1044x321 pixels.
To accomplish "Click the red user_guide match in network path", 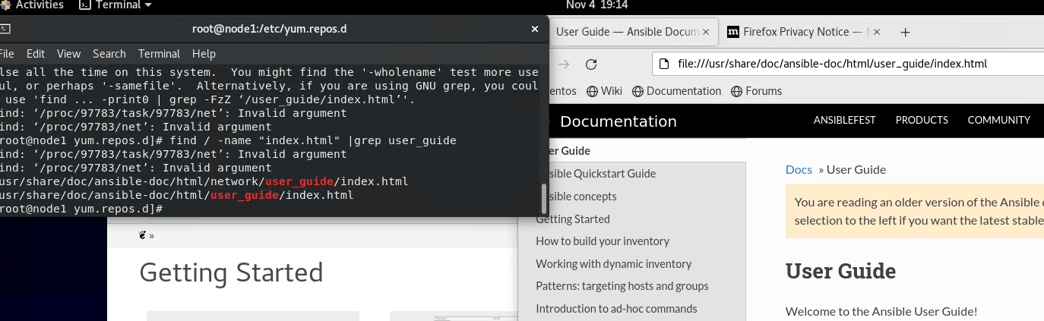I will coord(299,182).
